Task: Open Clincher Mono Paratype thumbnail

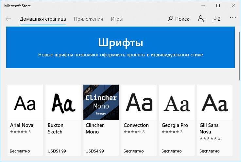Action: click(101, 102)
